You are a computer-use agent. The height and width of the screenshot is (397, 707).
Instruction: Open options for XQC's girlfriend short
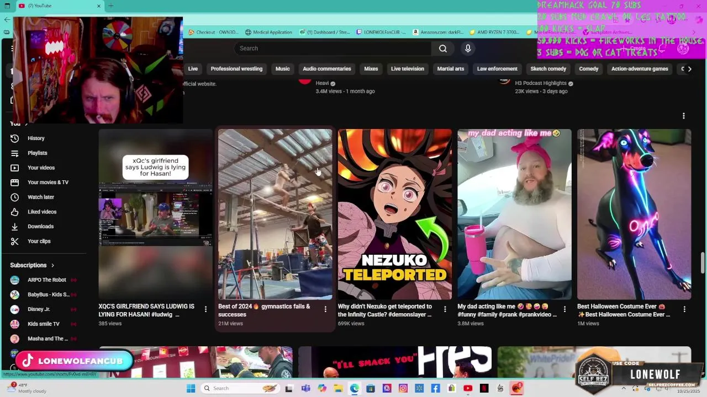click(205, 309)
